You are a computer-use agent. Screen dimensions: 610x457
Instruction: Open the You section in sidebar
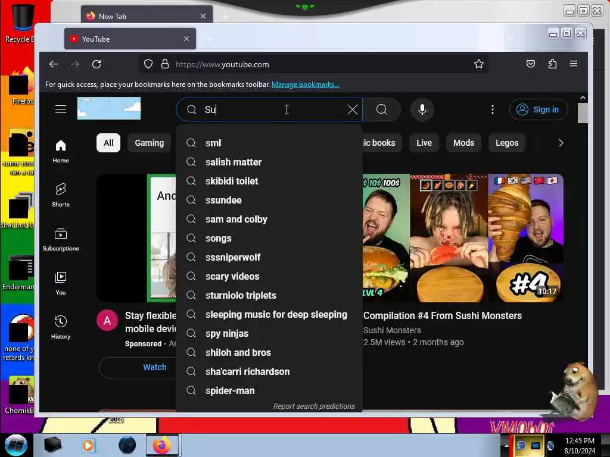tap(61, 283)
